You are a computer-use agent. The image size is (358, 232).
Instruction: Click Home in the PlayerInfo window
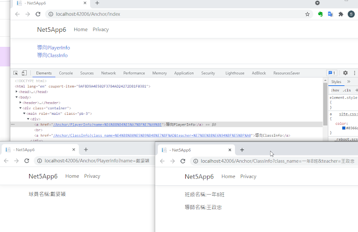[72, 176]
